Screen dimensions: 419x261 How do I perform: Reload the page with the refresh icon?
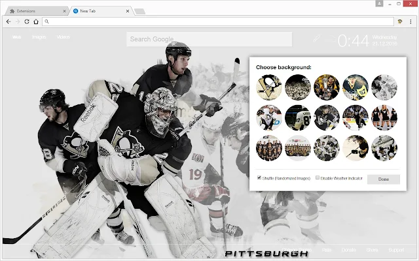[27, 22]
